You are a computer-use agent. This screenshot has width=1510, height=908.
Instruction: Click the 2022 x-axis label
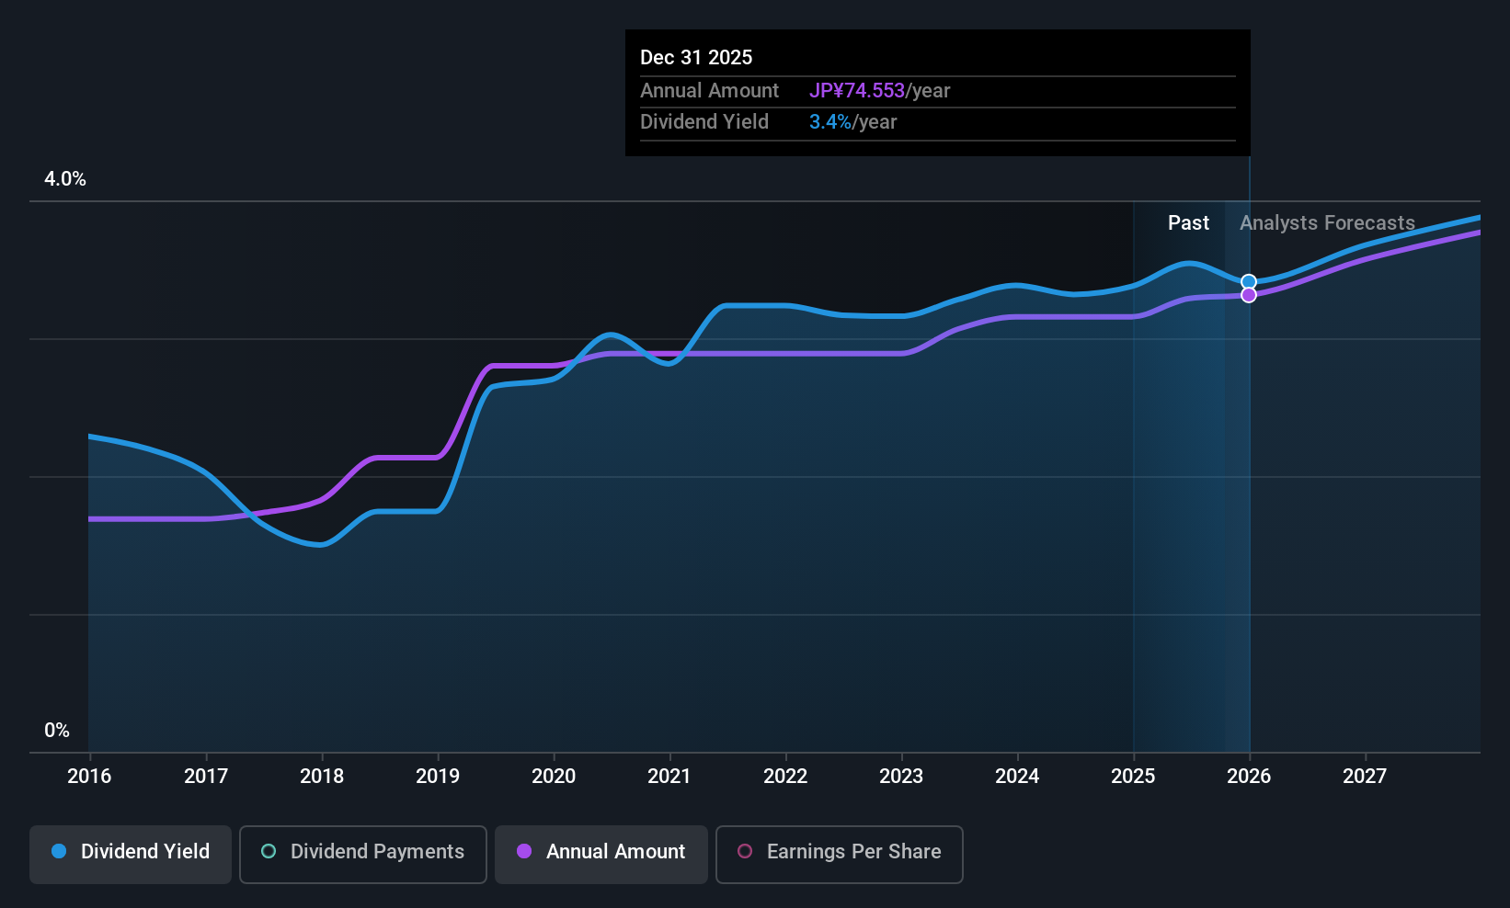click(785, 777)
